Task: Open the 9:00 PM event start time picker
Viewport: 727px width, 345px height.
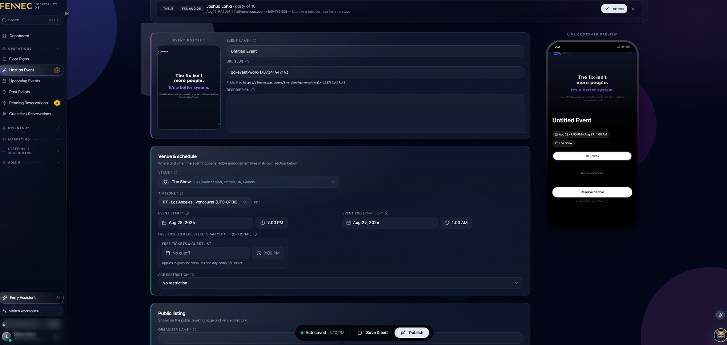Action: pyautogui.click(x=272, y=223)
